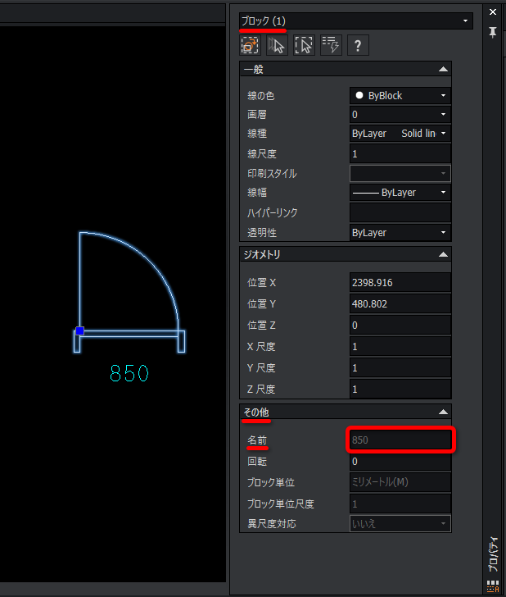Viewport: 506px width, 597px height.
Task: Click the 位置 X value field
Action: pyautogui.click(x=400, y=283)
